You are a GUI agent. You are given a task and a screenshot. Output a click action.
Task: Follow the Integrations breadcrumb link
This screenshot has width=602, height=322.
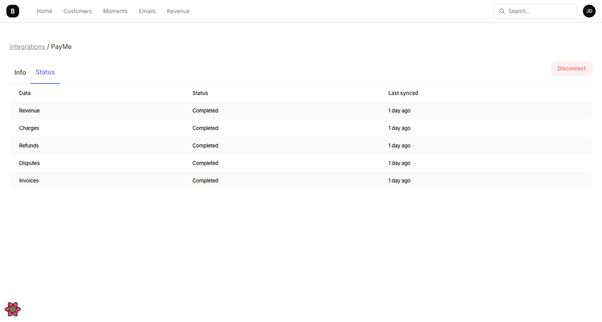(27, 47)
